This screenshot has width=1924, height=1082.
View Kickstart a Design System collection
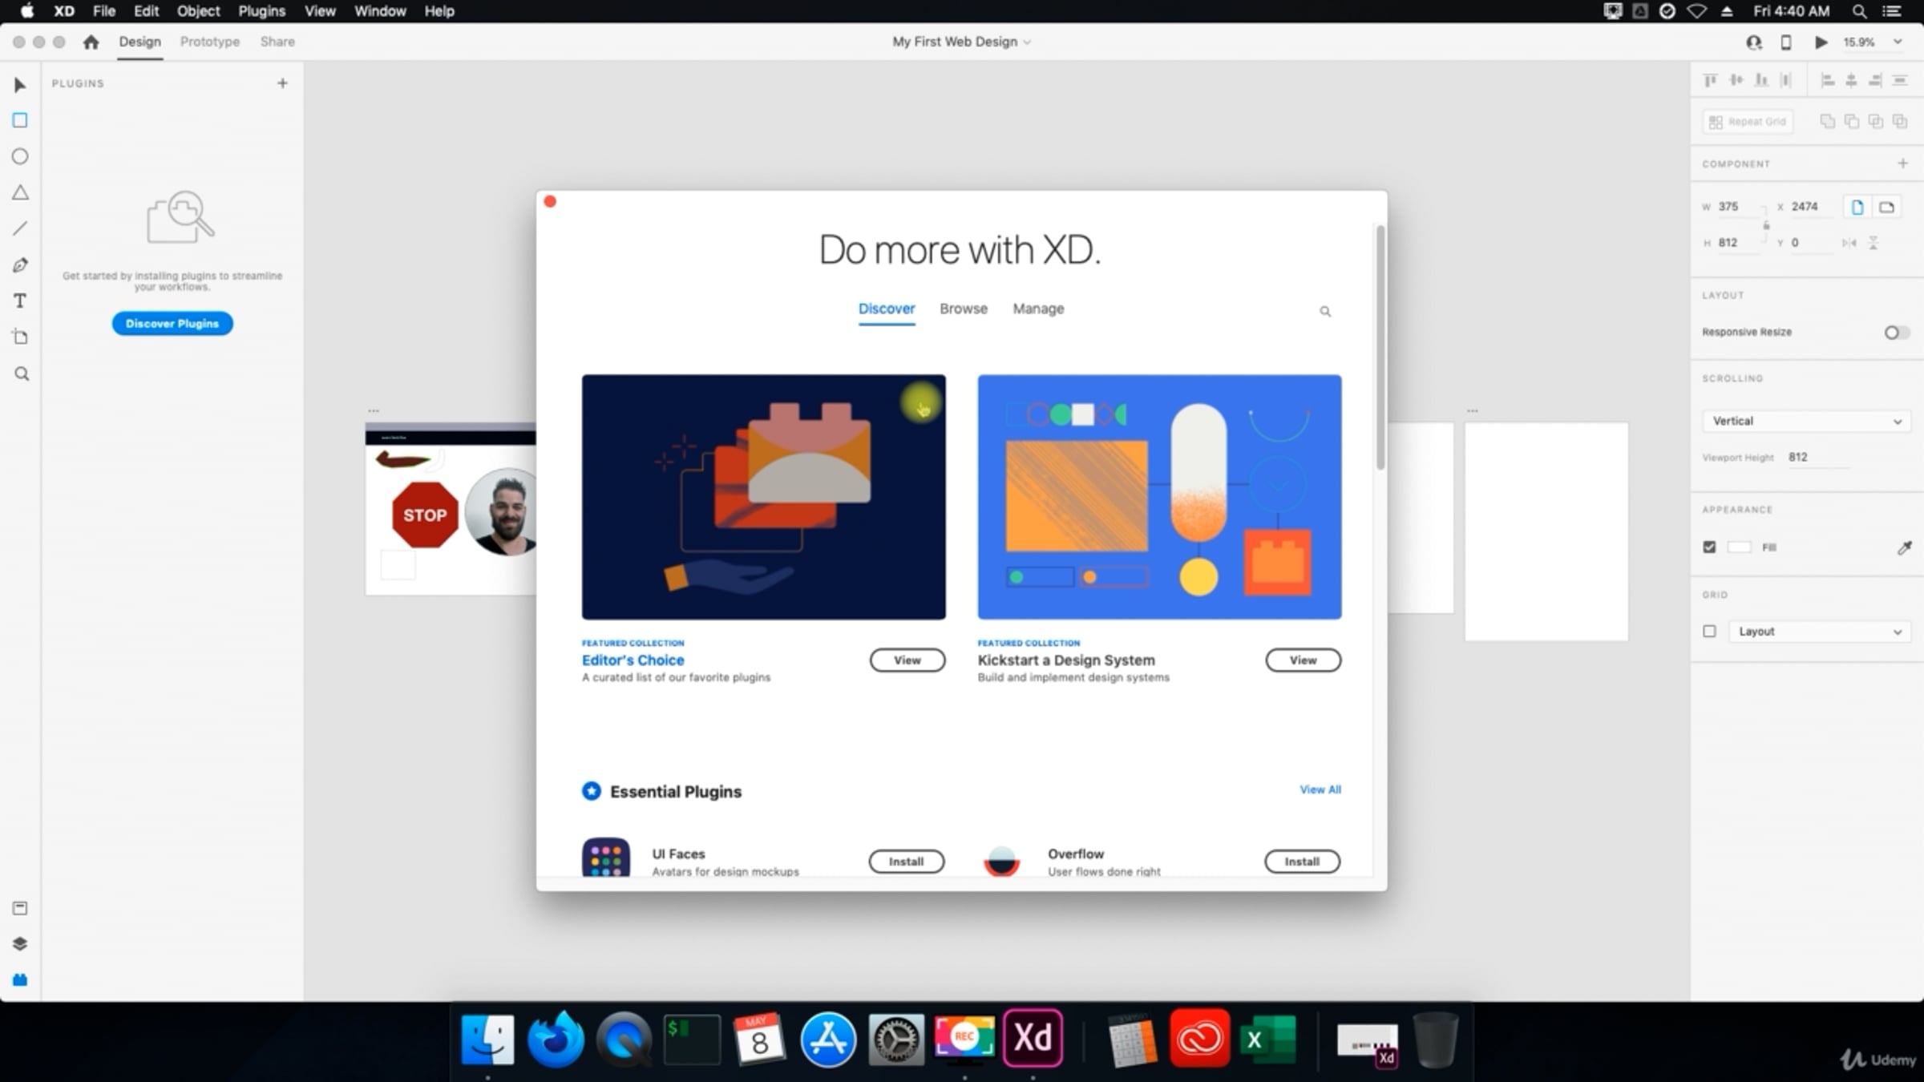pos(1304,660)
